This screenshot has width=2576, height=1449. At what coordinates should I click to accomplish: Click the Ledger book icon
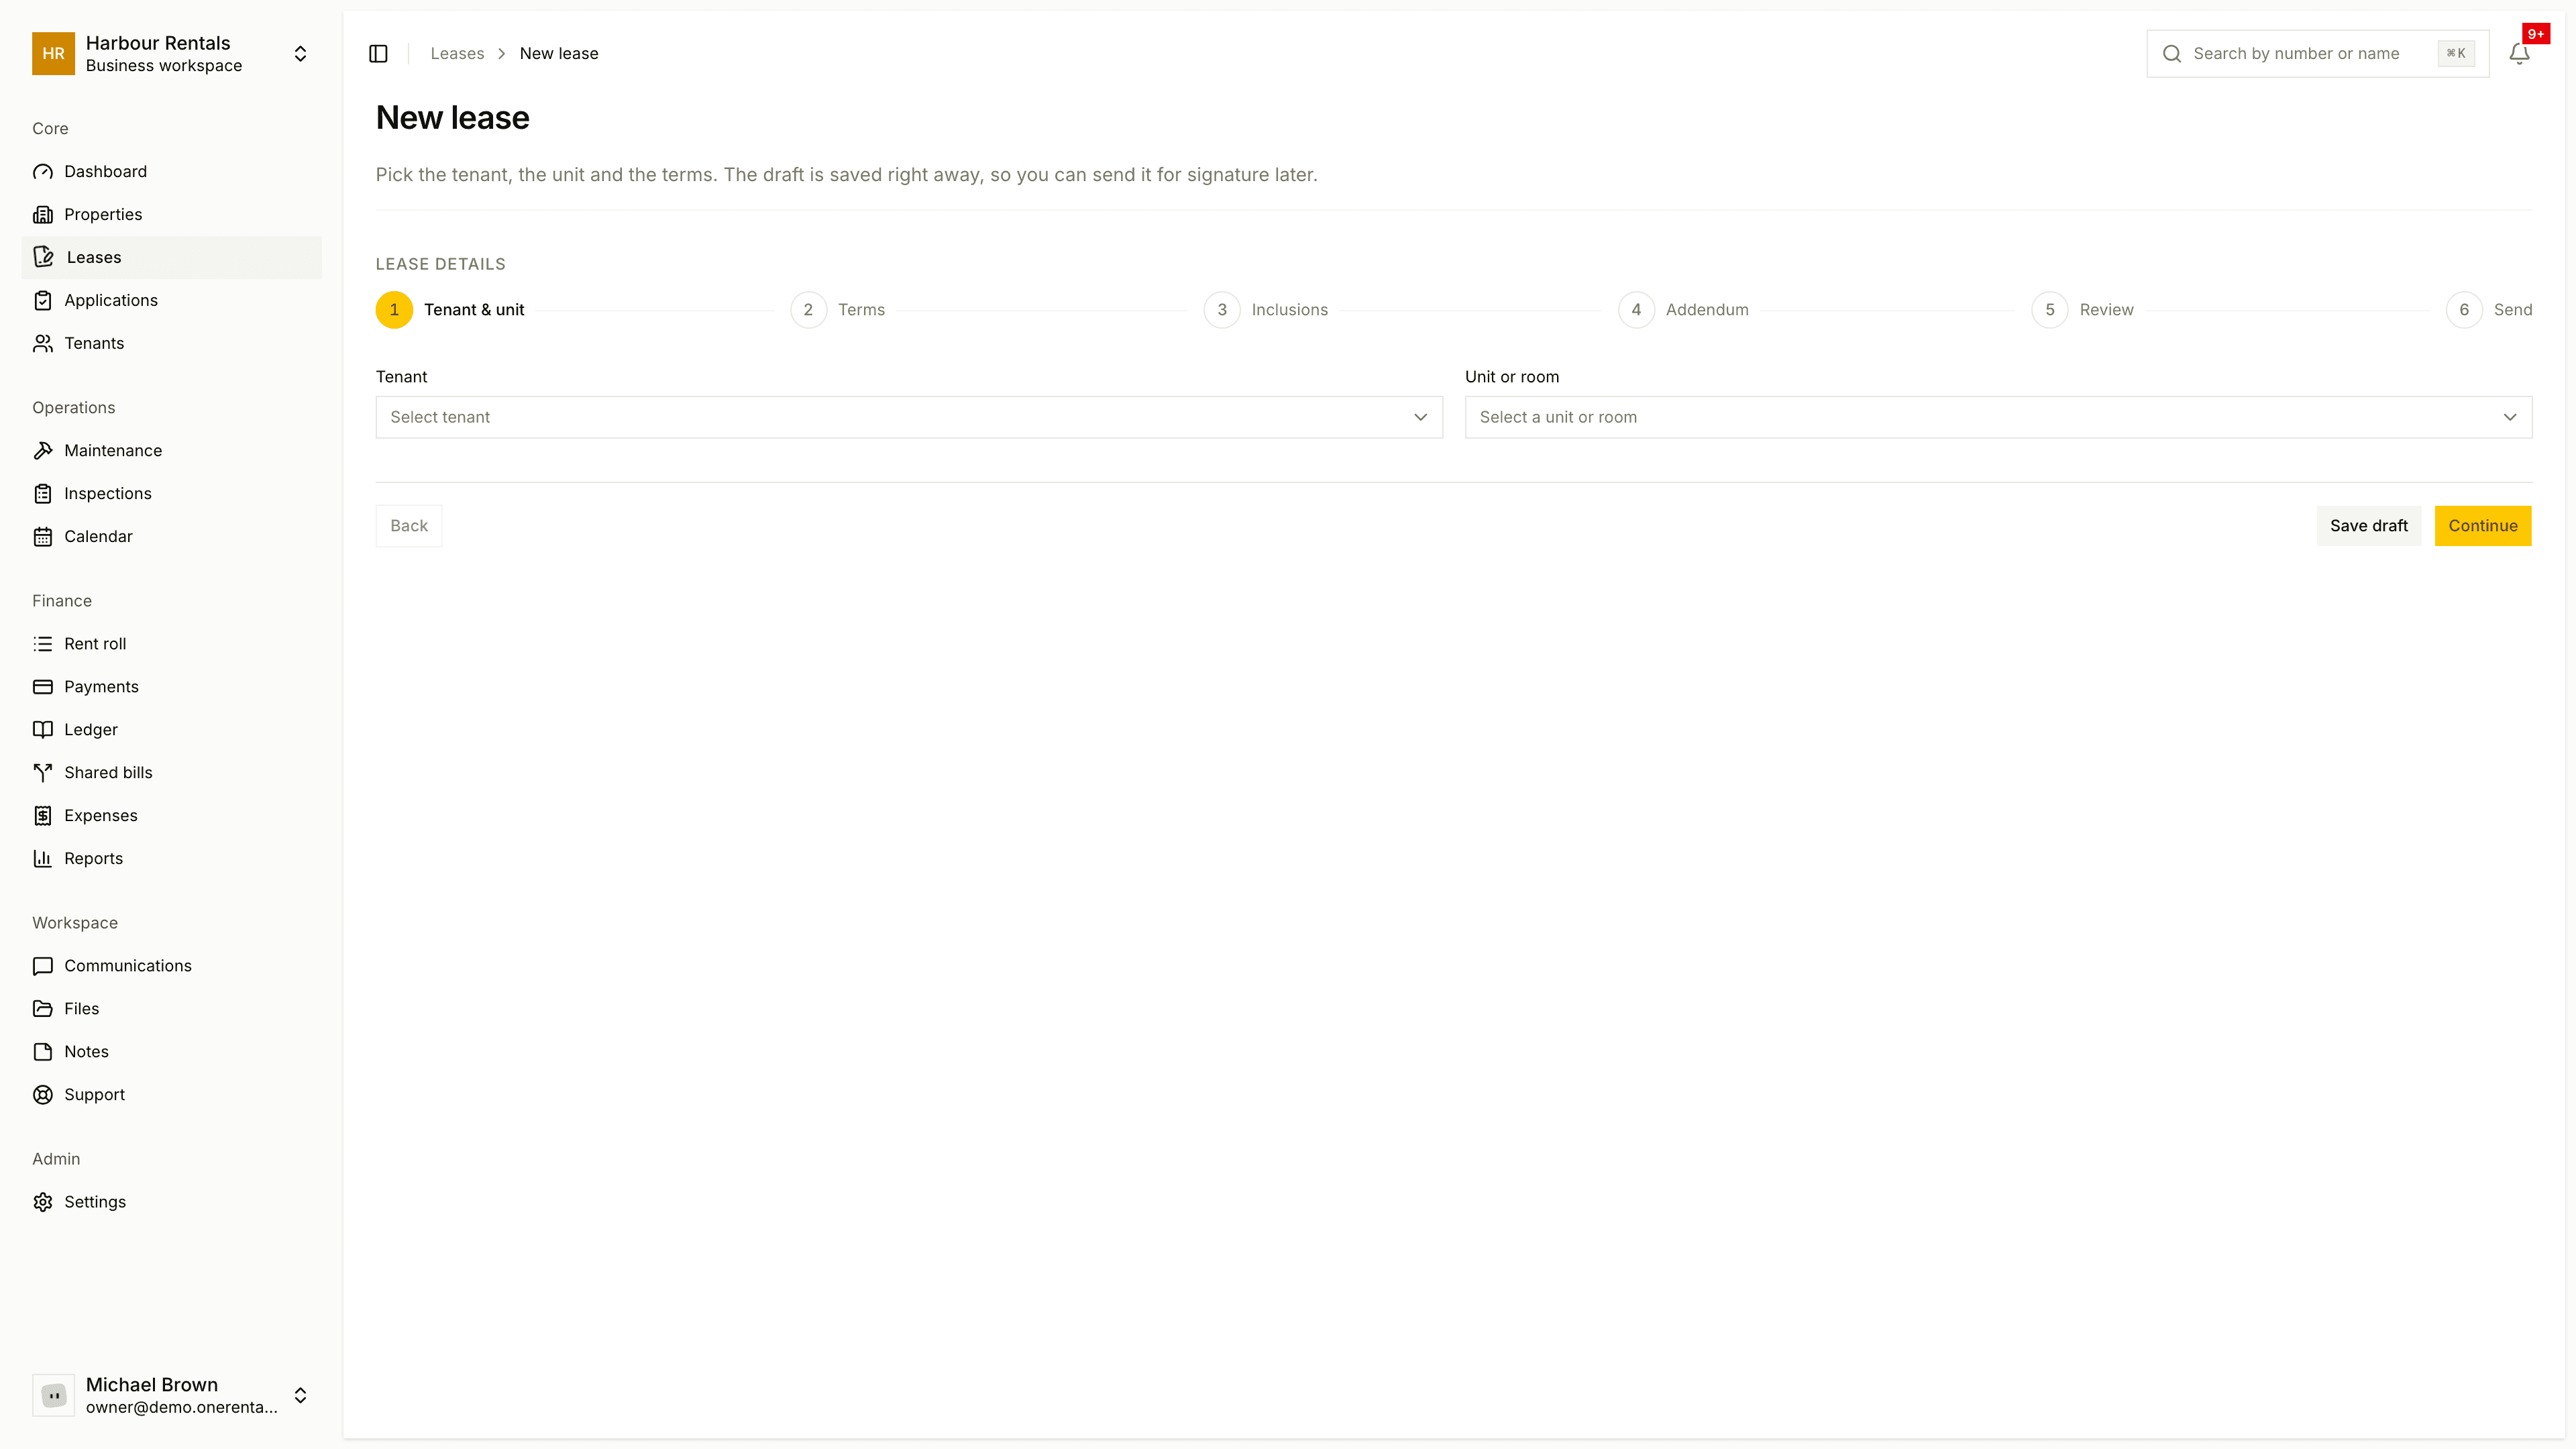click(43, 730)
